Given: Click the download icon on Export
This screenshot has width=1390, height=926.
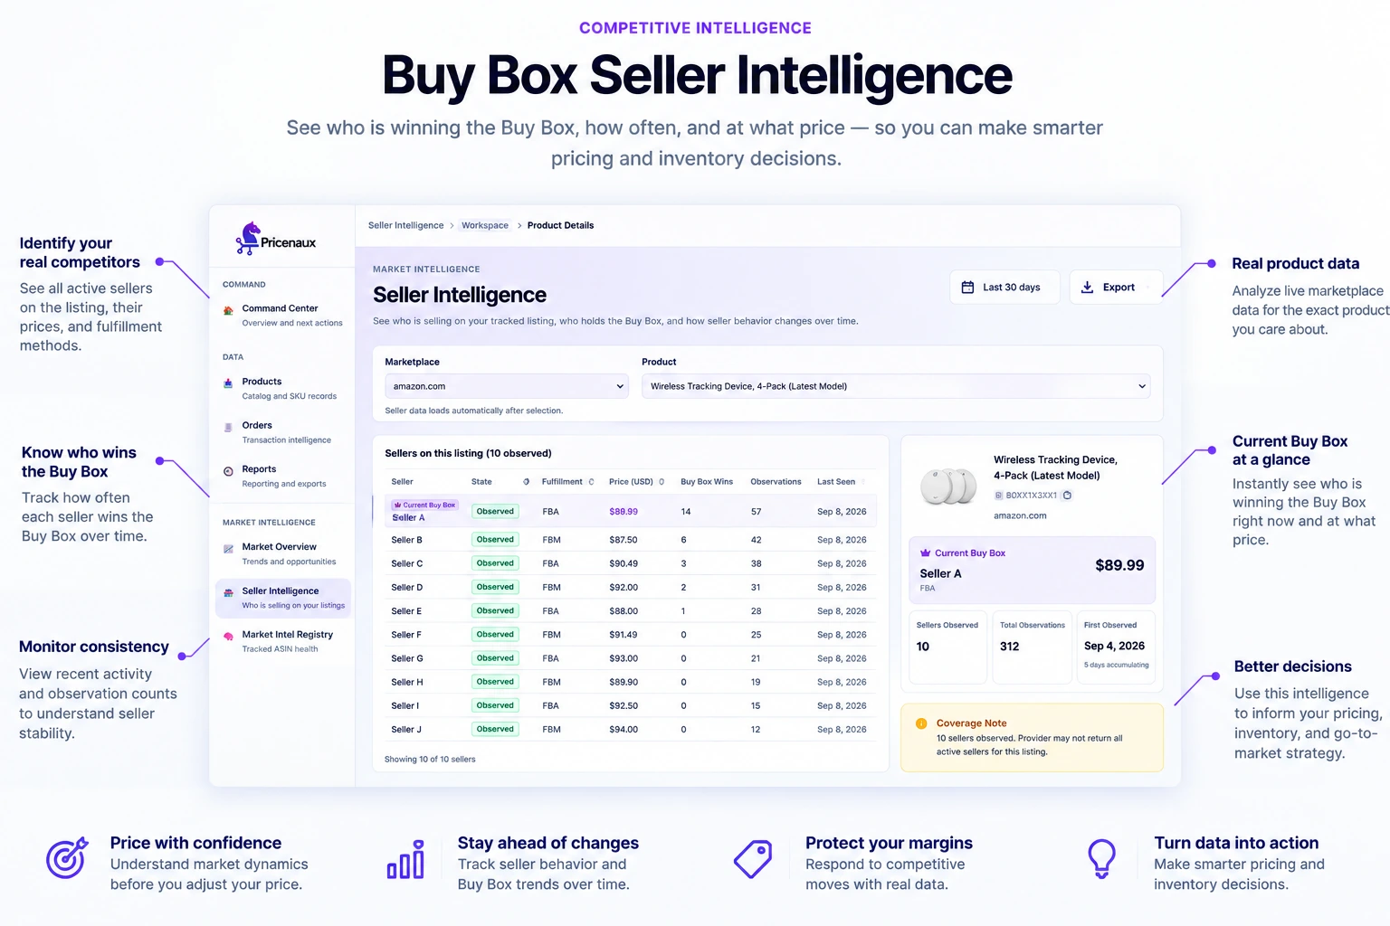Looking at the screenshot, I should 1087,288.
